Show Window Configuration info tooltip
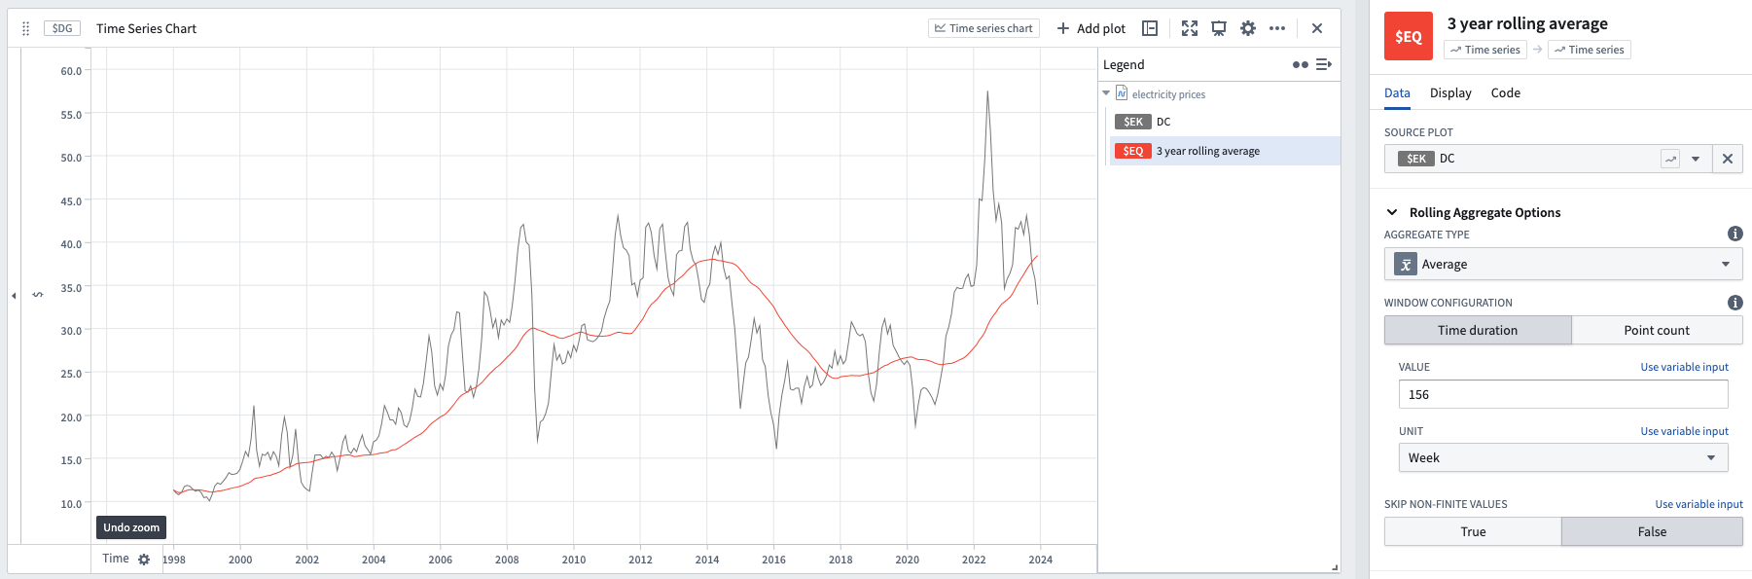This screenshot has height=579, width=1752. point(1734,303)
